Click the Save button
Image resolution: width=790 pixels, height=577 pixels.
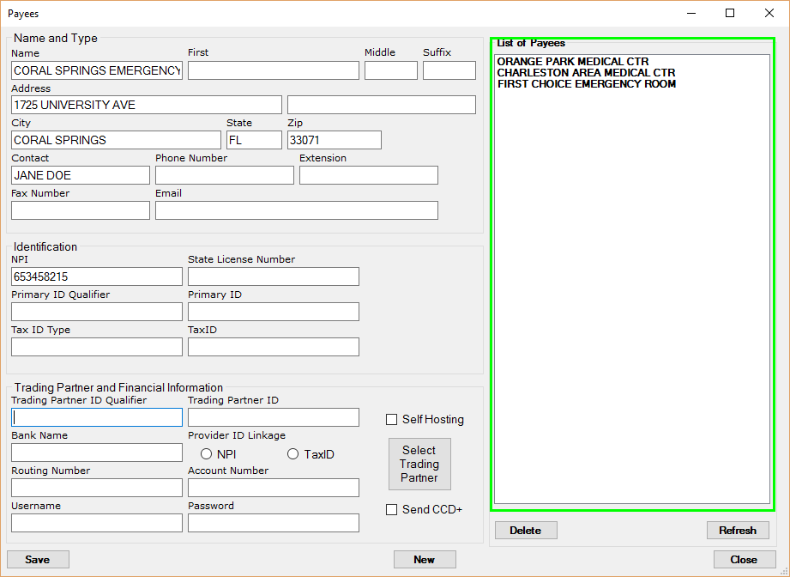[x=38, y=560]
